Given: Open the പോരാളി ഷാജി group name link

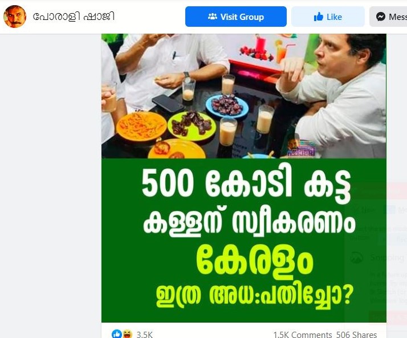Looking at the screenshot, I should [74, 17].
